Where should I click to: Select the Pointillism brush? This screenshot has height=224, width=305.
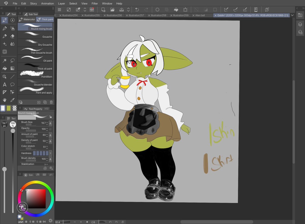35,75
